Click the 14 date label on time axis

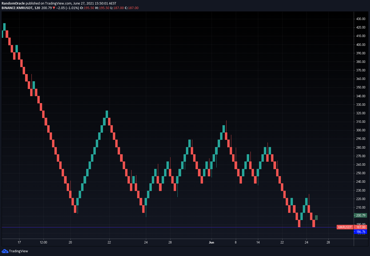[258, 242]
